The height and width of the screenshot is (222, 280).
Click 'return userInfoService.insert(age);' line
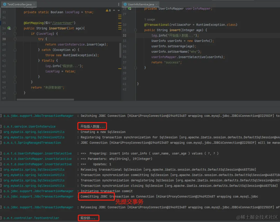point(76,44)
